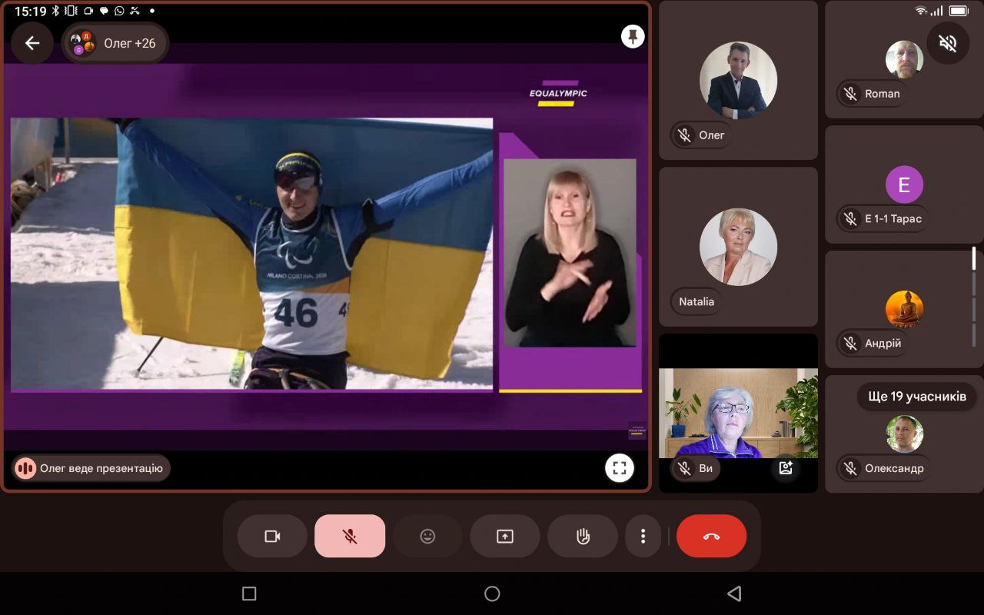Unmute your microphone
This screenshot has height=615, width=984.
[x=350, y=536]
